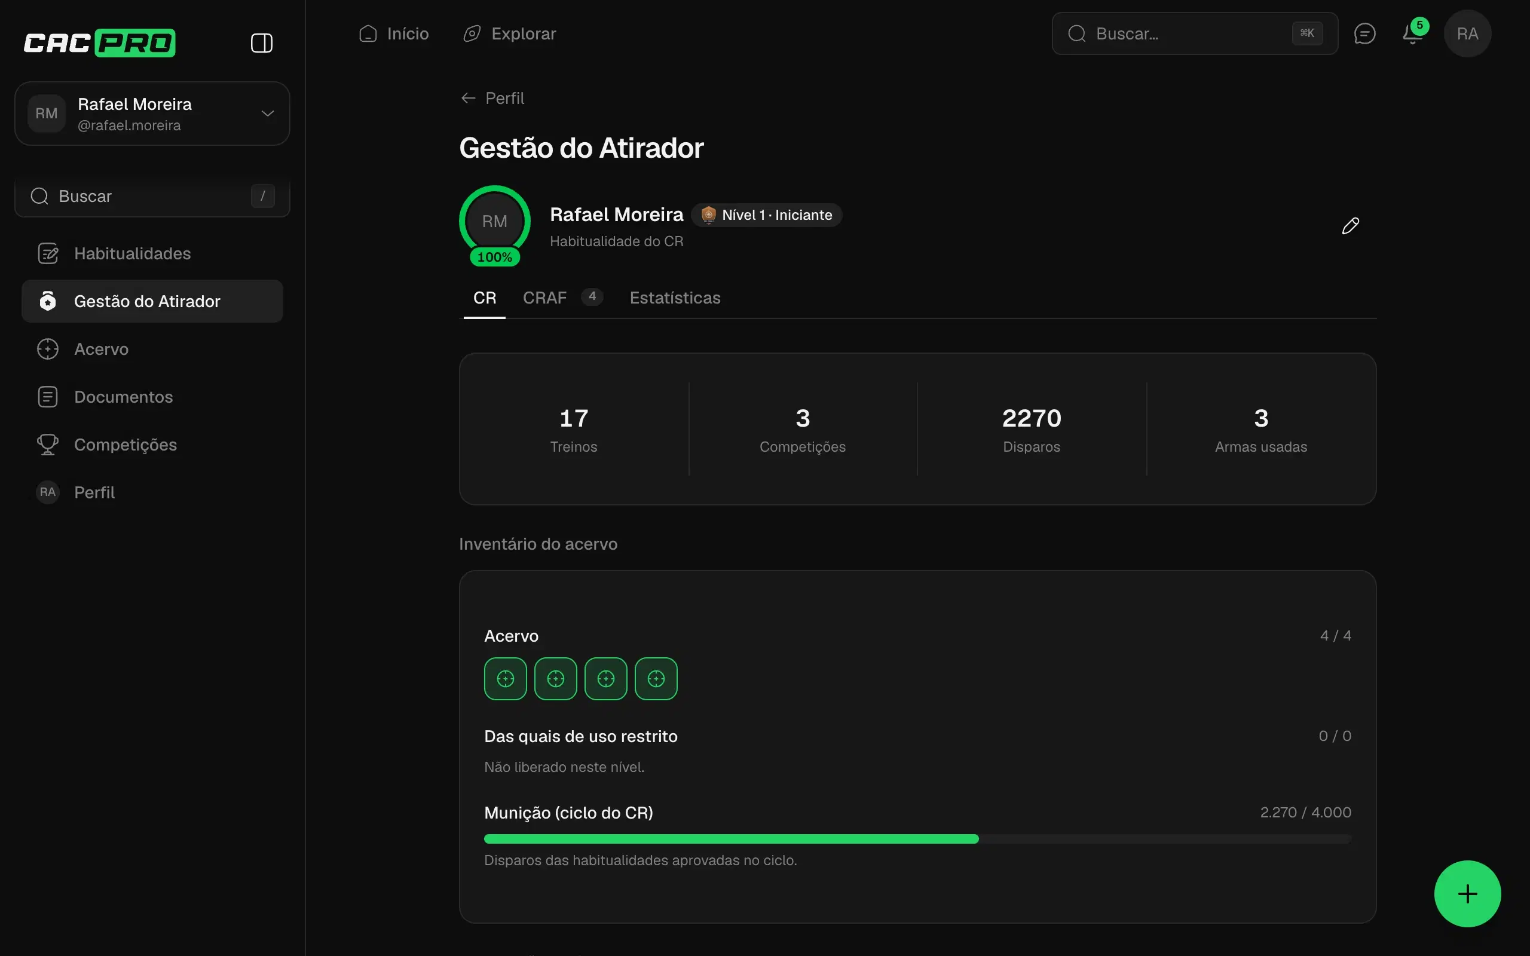Screen dimensions: 1530x956
Task: Go to Competições in sidebar
Action: coord(152,445)
